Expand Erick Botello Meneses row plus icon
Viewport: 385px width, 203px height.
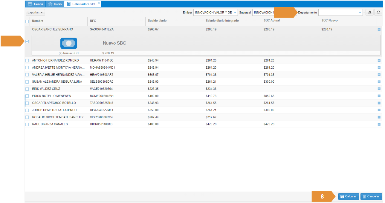point(379,96)
